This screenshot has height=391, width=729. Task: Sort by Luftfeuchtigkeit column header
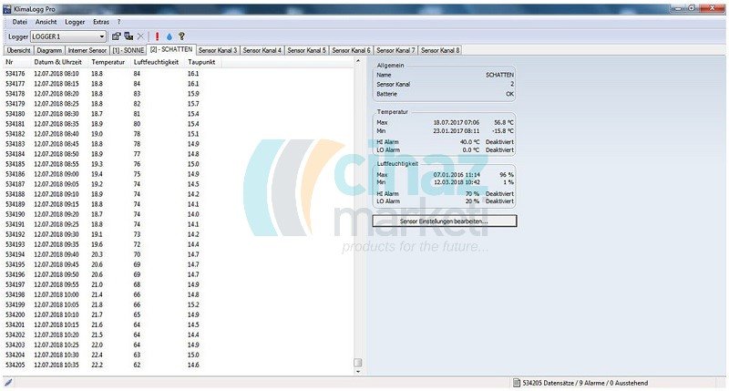[x=158, y=62]
